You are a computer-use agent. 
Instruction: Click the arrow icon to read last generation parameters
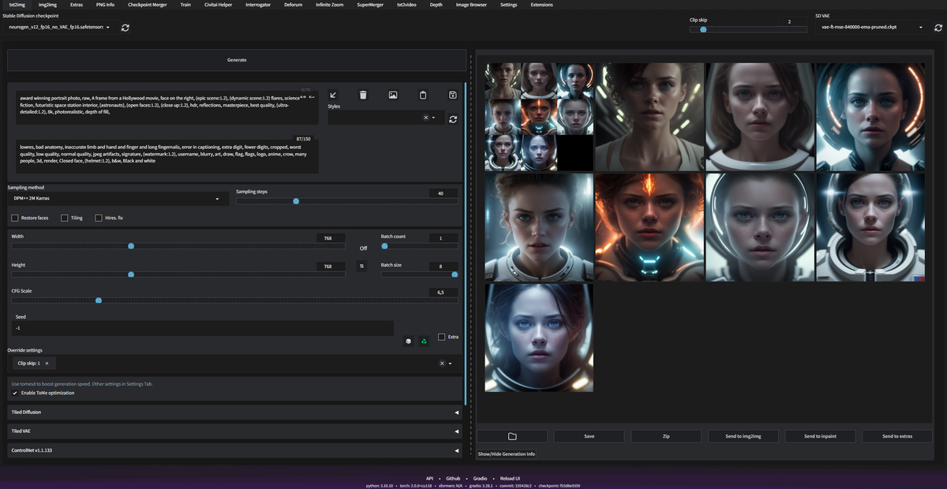[333, 95]
